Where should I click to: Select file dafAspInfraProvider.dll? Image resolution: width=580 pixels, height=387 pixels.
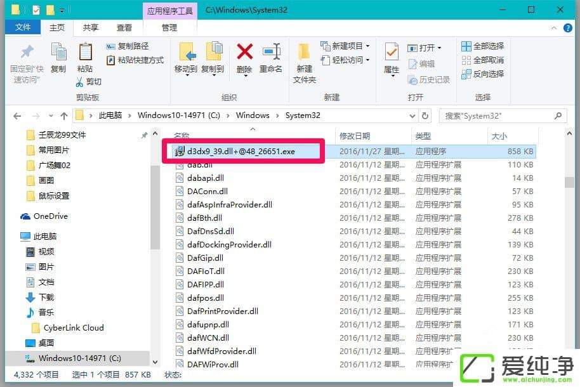(x=354, y=204)
